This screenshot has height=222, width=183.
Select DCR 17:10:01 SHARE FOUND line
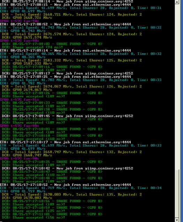(52, 119)
